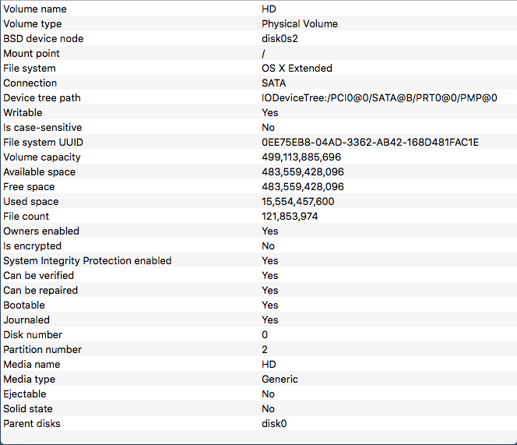Select the Volume name row

(258, 9)
